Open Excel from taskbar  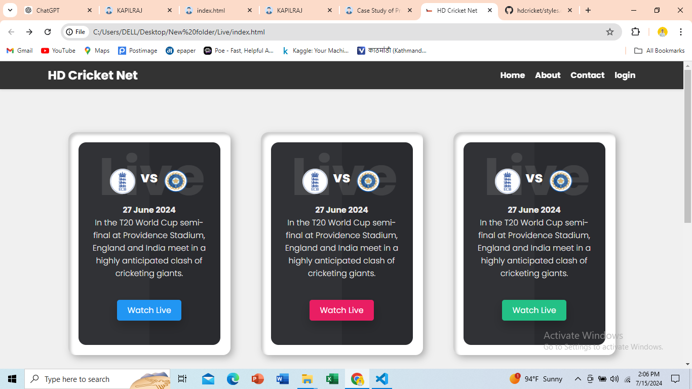[332, 379]
